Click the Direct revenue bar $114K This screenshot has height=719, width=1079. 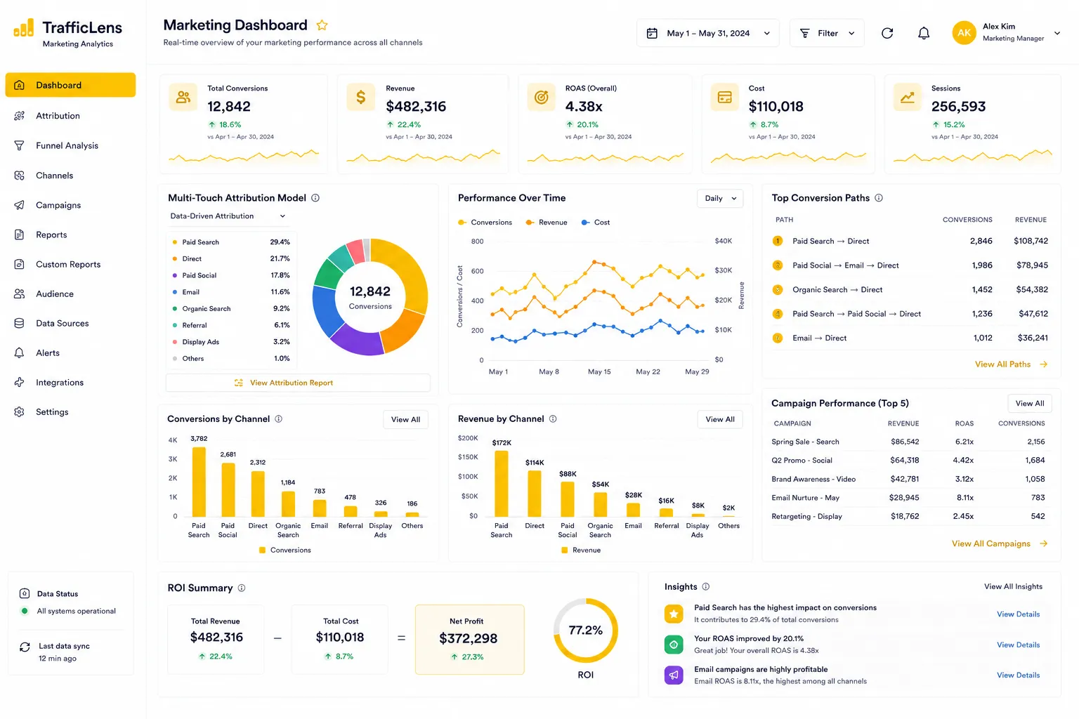pos(535,494)
